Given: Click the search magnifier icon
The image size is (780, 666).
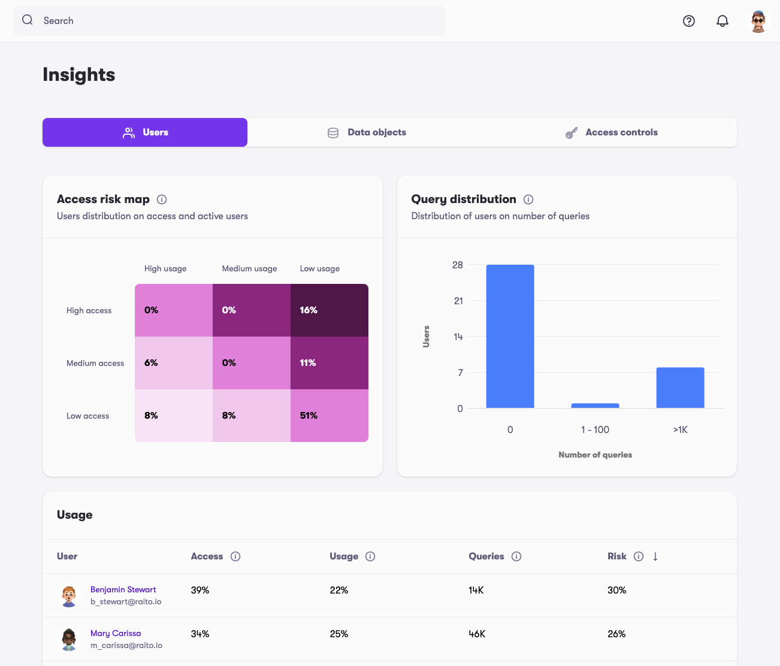Looking at the screenshot, I should (27, 20).
